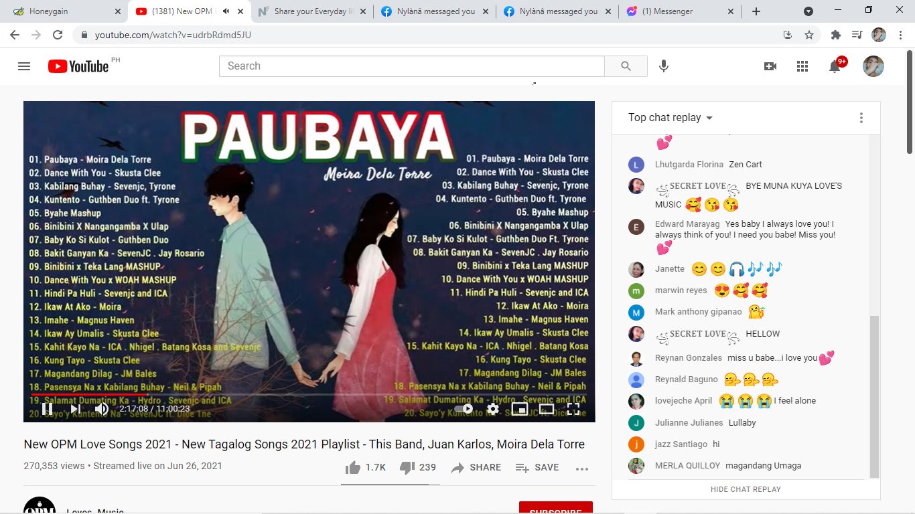Click chat author name Reynald Baguno
The width and height of the screenshot is (915, 514).
[x=687, y=379]
